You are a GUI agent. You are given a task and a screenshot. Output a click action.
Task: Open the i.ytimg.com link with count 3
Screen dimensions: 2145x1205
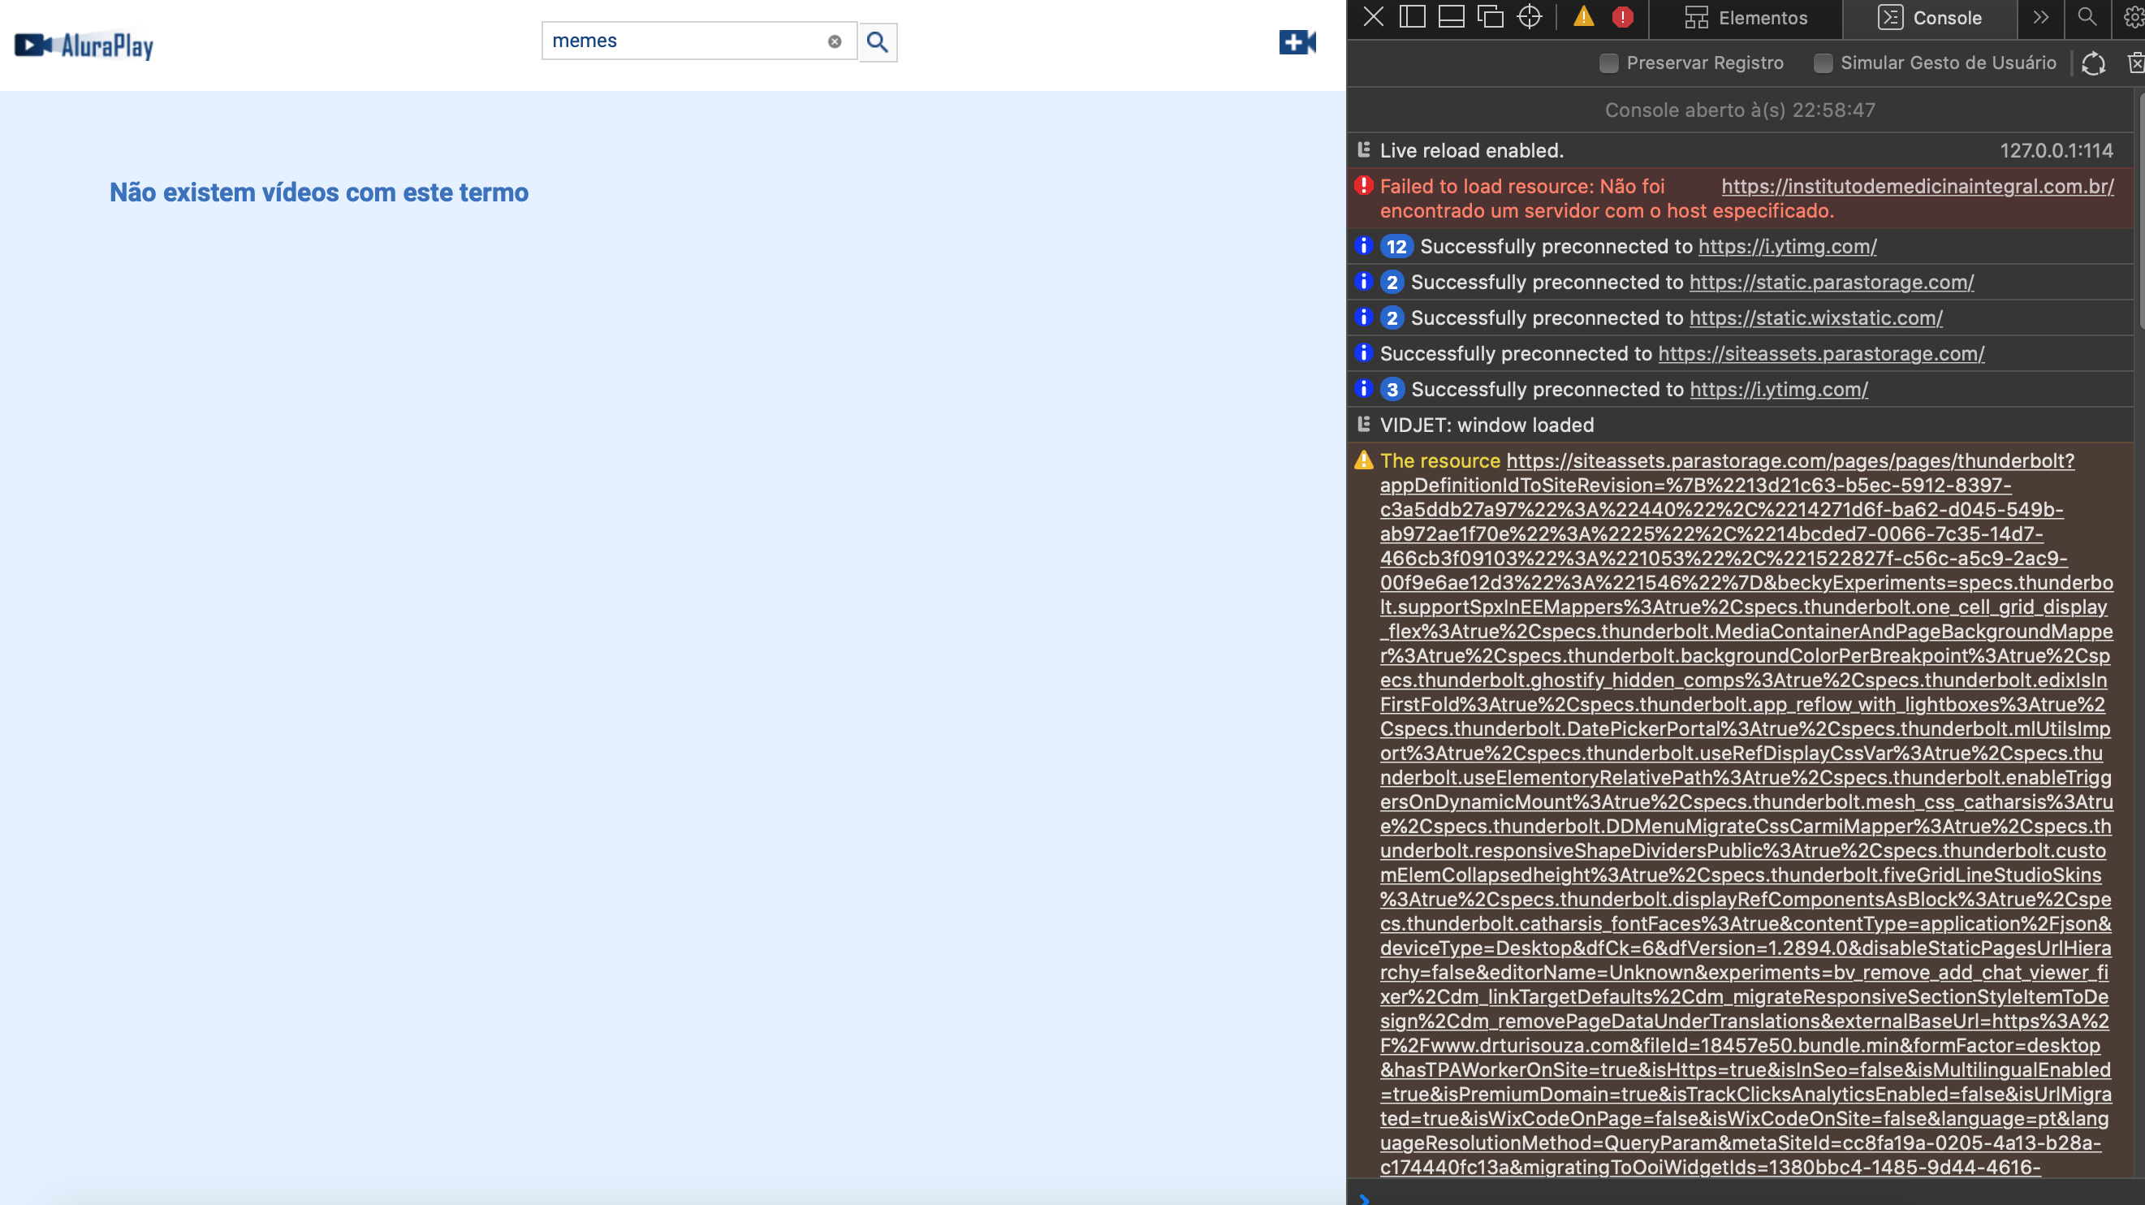pyautogui.click(x=1779, y=390)
